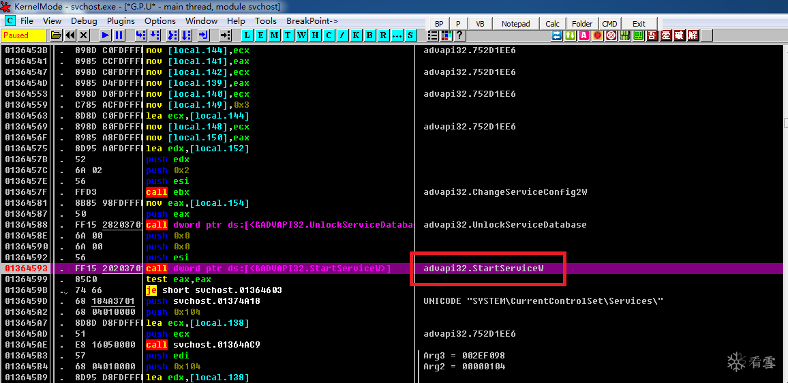Click the Trace into toolbar icon
788x383 pixels.
coord(173,35)
